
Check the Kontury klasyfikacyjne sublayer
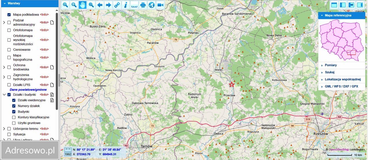tap(14, 117)
